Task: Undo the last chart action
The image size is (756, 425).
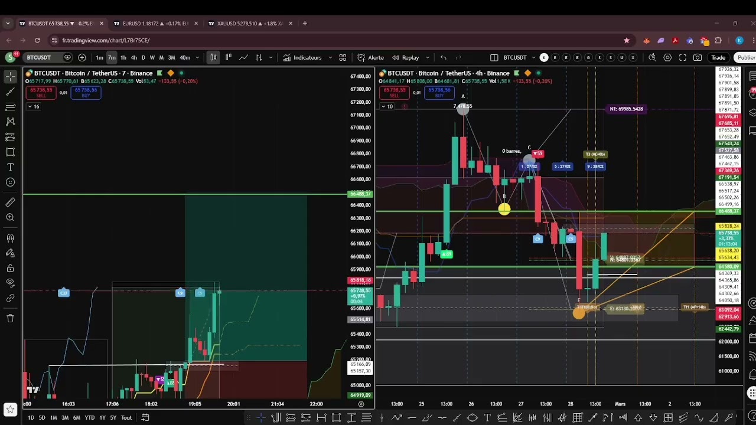Action: (443, 57)
